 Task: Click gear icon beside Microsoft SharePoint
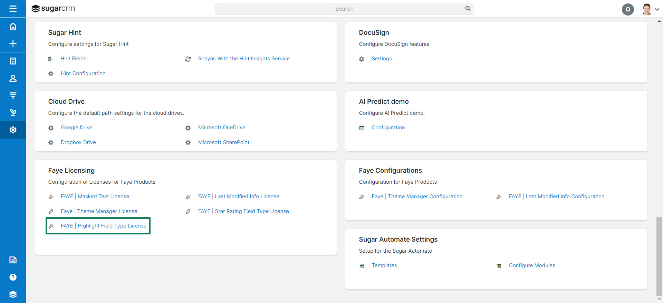pyautogui.click(x=188, y=142)
